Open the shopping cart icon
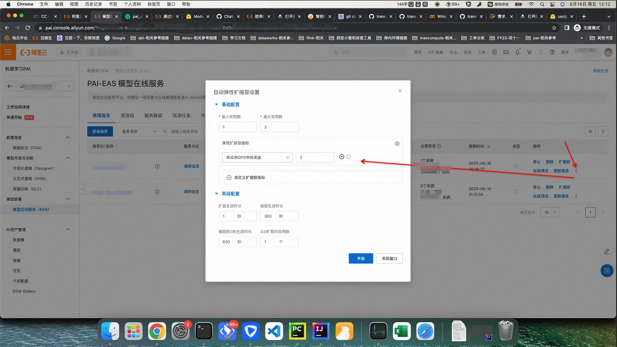Image resolution: width=617 pixels, height=347 pixels. 529,52
